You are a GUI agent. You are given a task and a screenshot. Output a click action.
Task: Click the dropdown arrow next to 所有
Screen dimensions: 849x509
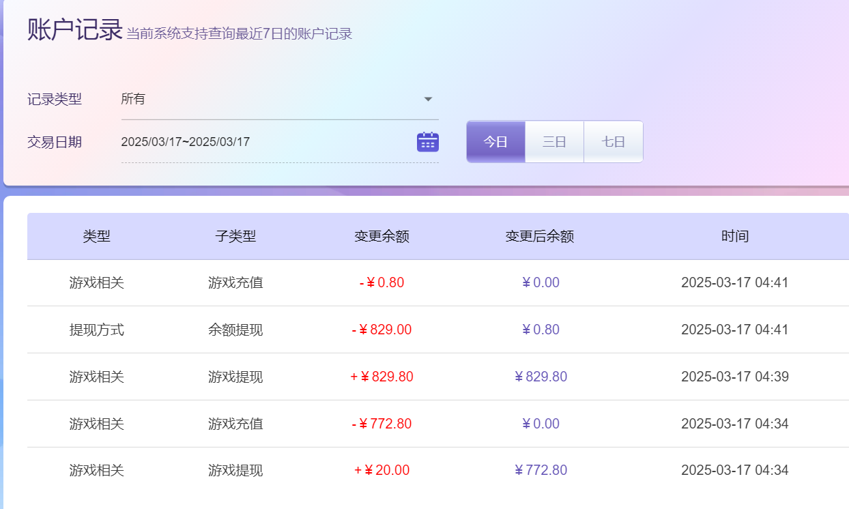click(x=428, y=99)
